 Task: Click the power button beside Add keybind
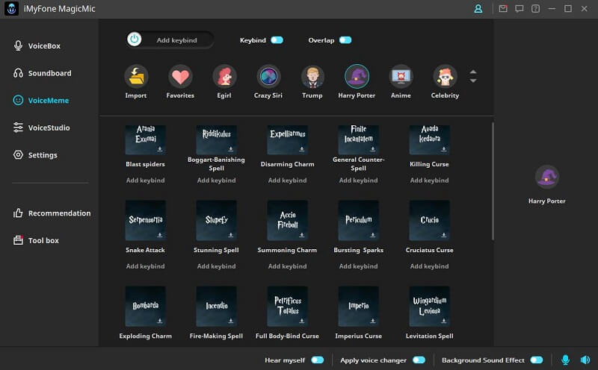135,40
